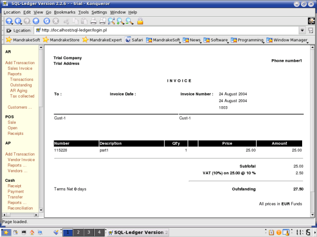Viewport: 317px width, 237px height.
Task: Open the AR Aging report link
Action: tap(19, 90)
